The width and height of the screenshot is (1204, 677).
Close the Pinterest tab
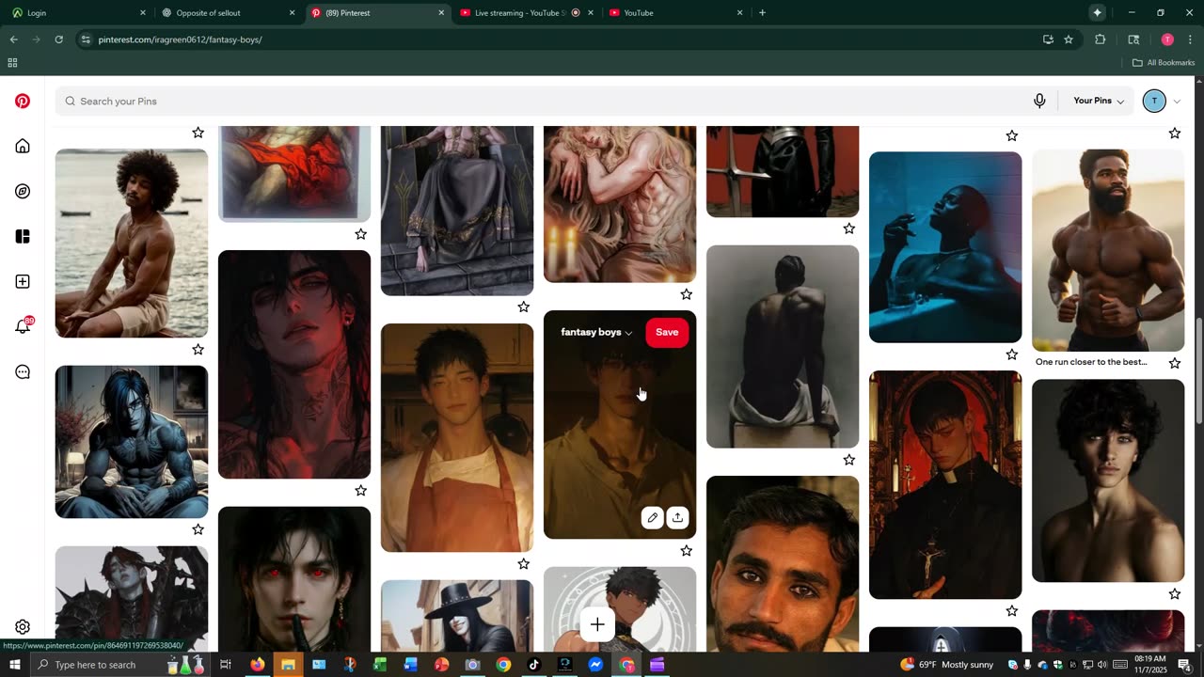pyautogui.click(x=441, y=13)
